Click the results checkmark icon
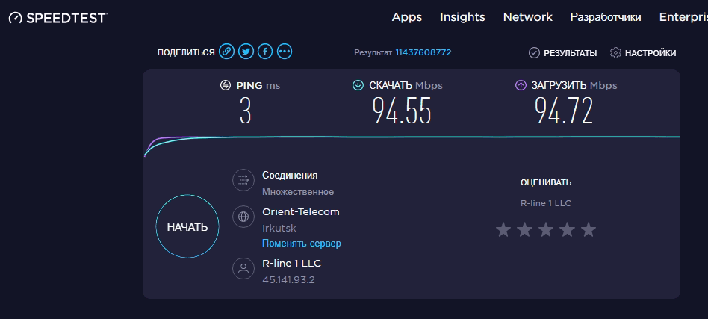 click(x=534, y=52)
